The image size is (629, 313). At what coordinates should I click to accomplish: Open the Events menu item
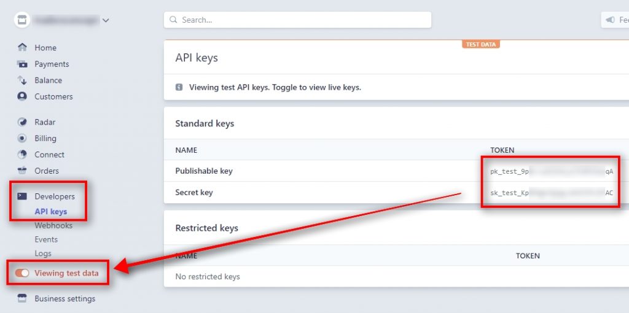pos(46,239)
